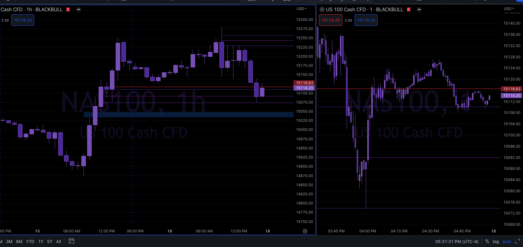Click the 16 date label on left time axis
523x247 pixels.
coord(170,231)
